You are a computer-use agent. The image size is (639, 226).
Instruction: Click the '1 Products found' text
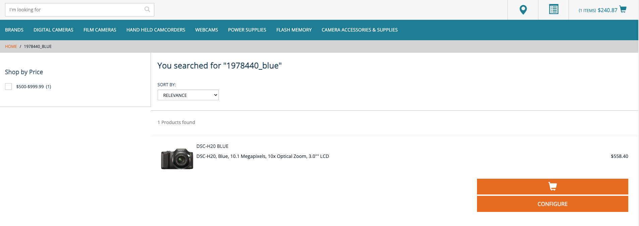(176, 122)
